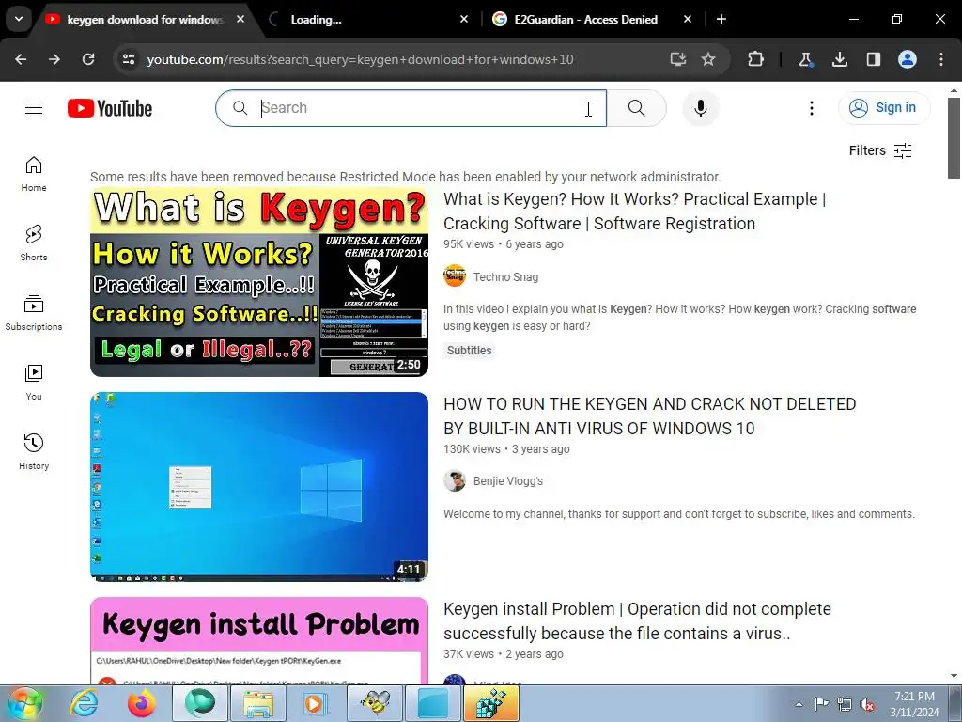Click the Benjie Vlogg's channel avatar
The width and height of the screenshot is (962, 722).
point(455,480)
